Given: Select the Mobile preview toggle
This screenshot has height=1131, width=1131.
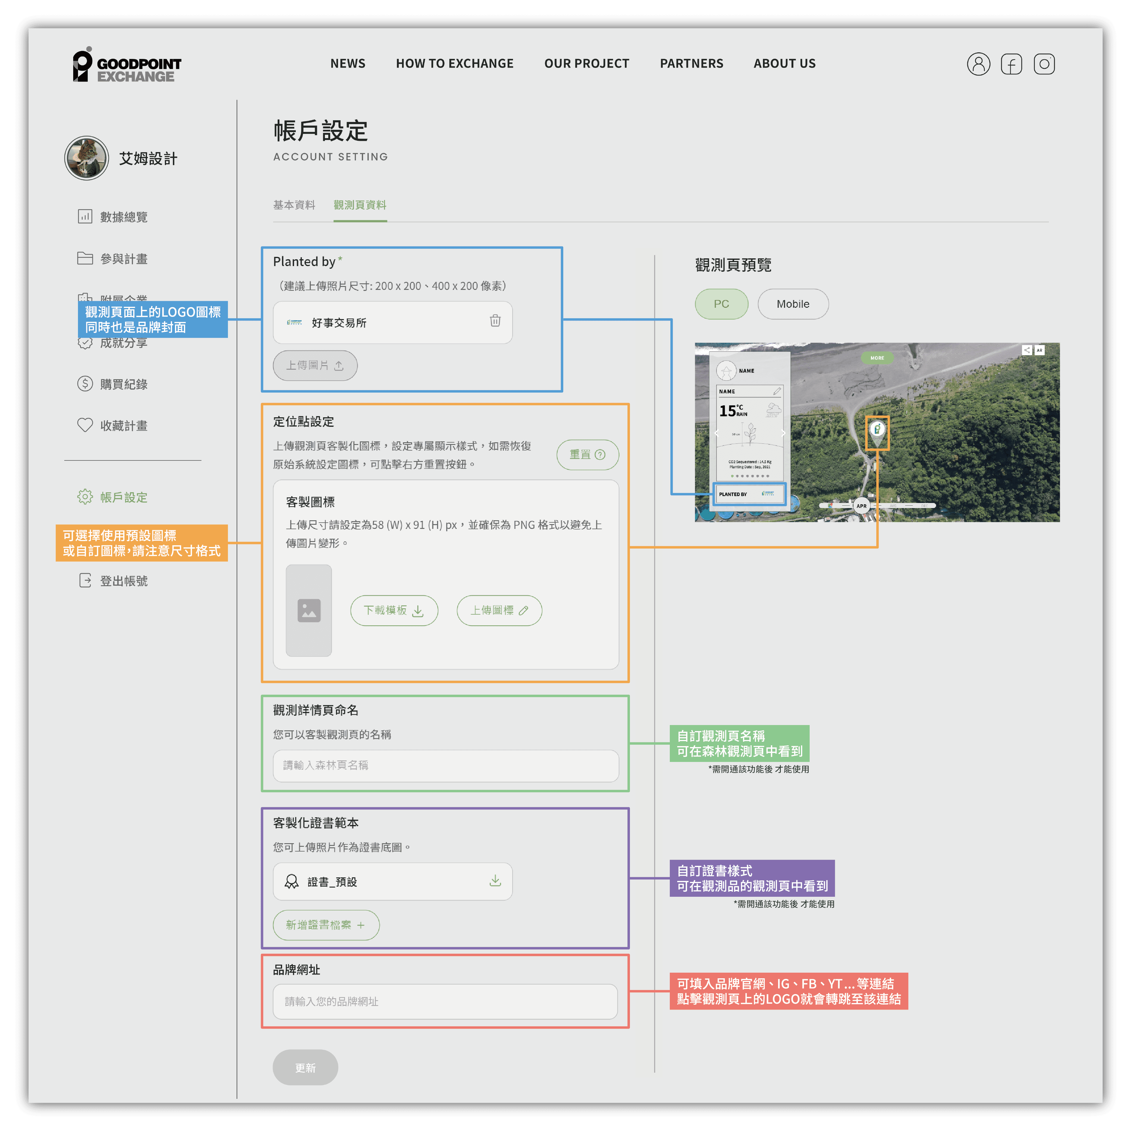Looking at the screenshot, I should click(x=793, y=304).
